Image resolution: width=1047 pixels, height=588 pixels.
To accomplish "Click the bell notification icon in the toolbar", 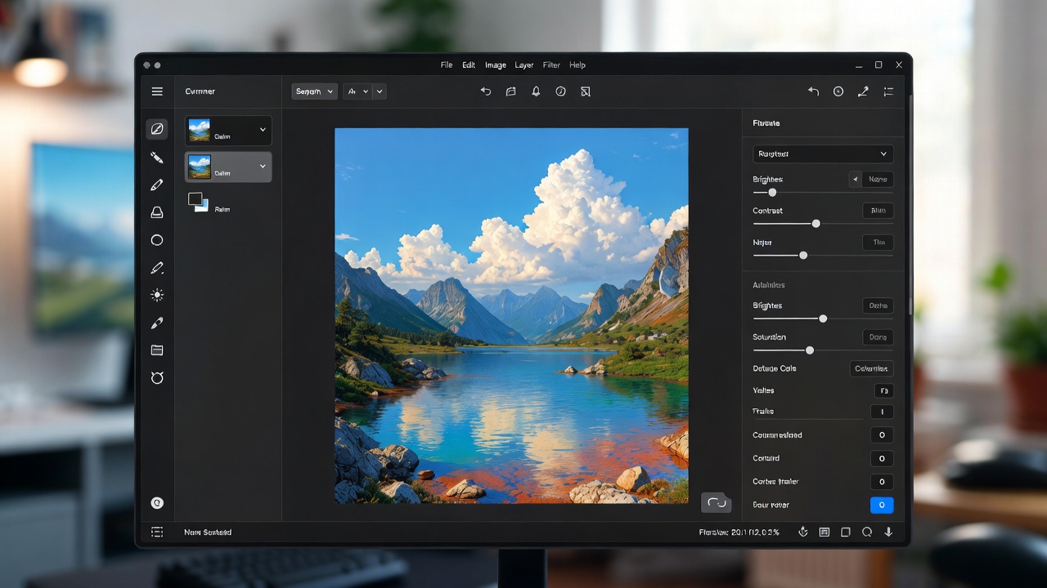I will (x=536, y=91).
